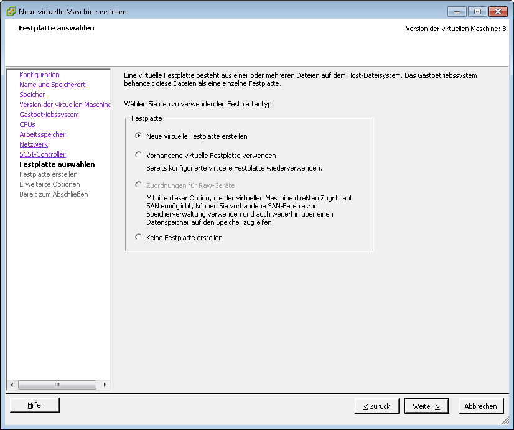Viewport: 514px width, 430px height.
Task: Return to the SCSI-Controller step
Action: click(42, 154)
